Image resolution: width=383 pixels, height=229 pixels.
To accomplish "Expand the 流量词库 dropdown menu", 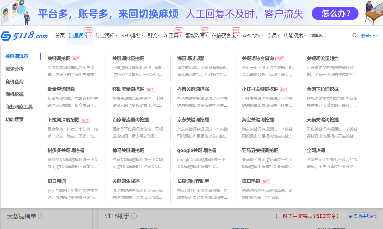I will [x=80, y=35].
